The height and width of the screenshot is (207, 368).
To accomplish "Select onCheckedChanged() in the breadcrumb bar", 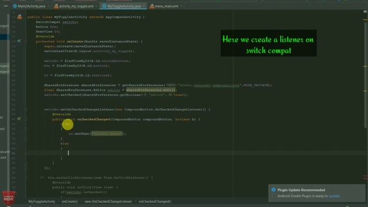I will 155,201.
